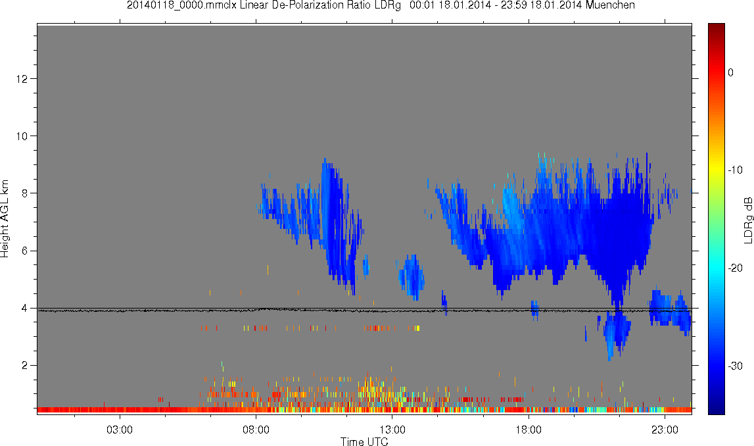Click the height axis label '2'
The image size is (754, 446).
pyautogui.click(x=24, y=365)
